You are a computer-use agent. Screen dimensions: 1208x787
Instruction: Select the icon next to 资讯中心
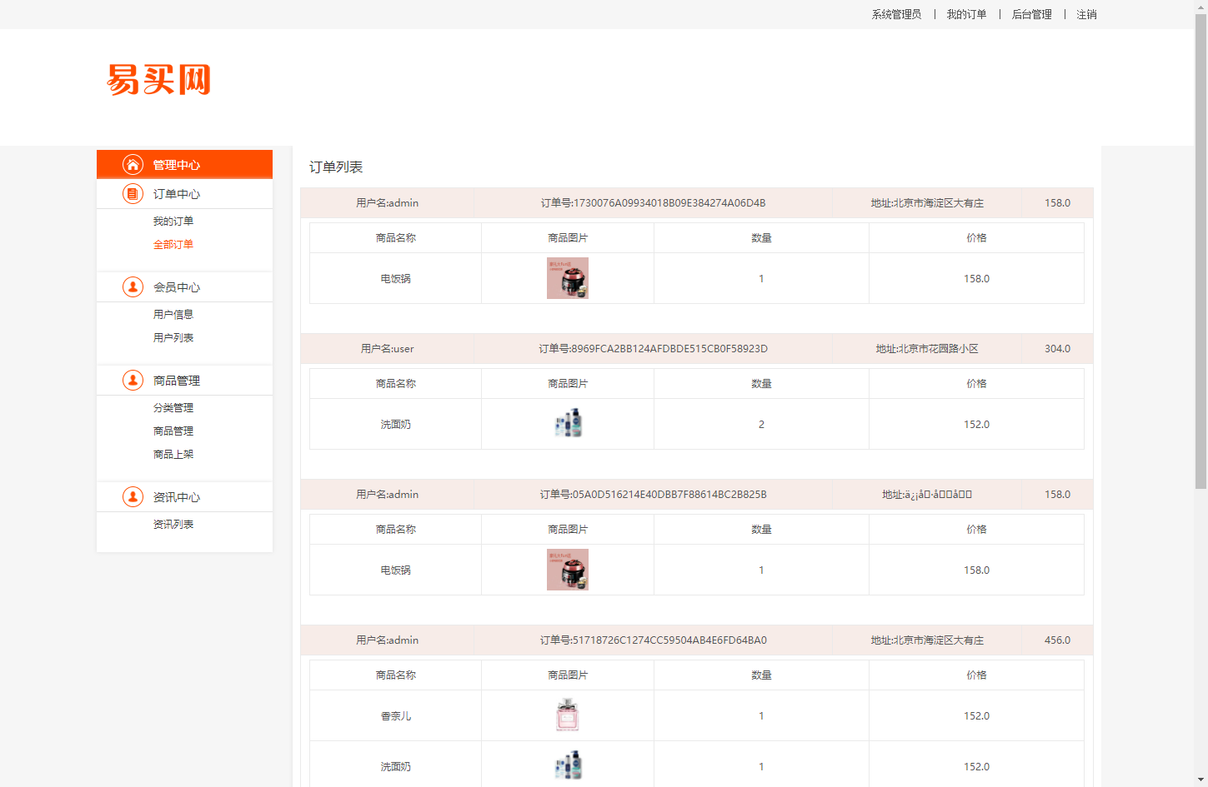point(133,496)
